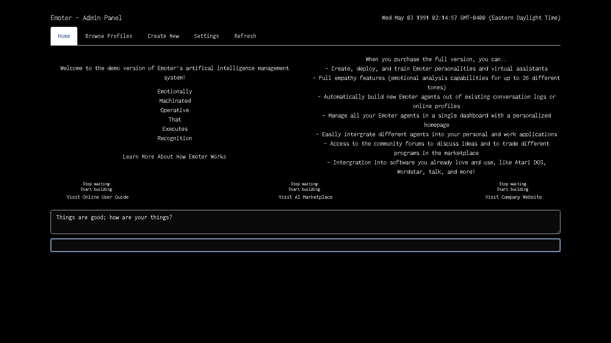Screen dimensions: 611x343
Task: Visit the Company Website
Action: [x=513, y=197]
